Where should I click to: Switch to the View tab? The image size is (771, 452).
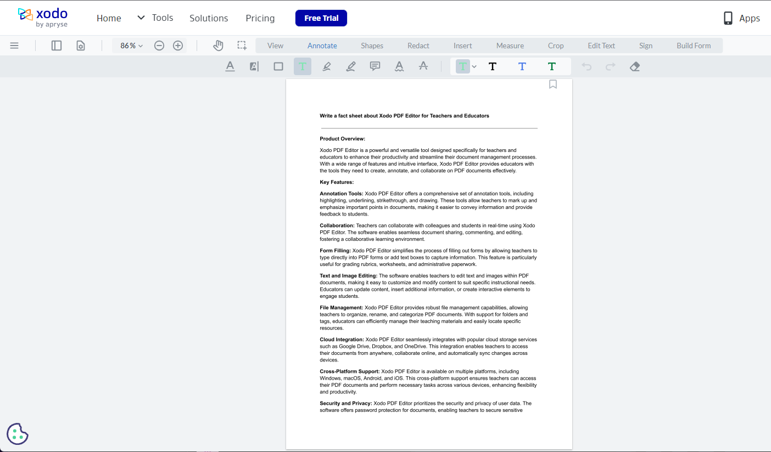[275, 46]
